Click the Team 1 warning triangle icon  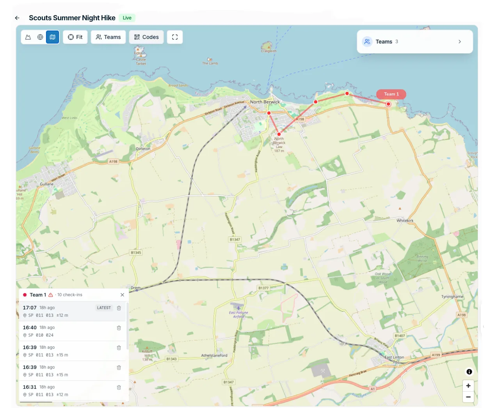pyautogui.click(x=51, y=295)
